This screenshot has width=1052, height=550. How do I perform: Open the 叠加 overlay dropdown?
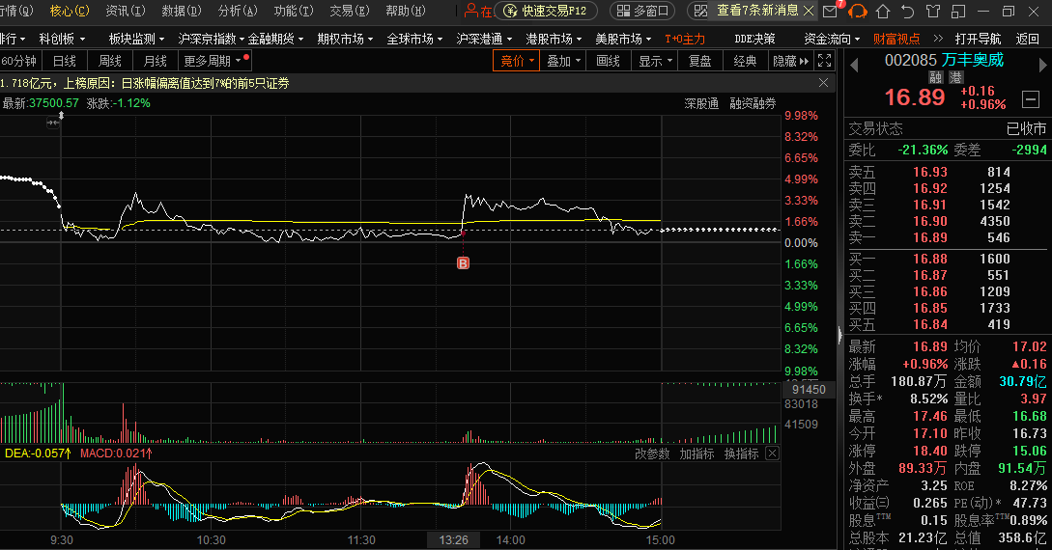(562, 61)
